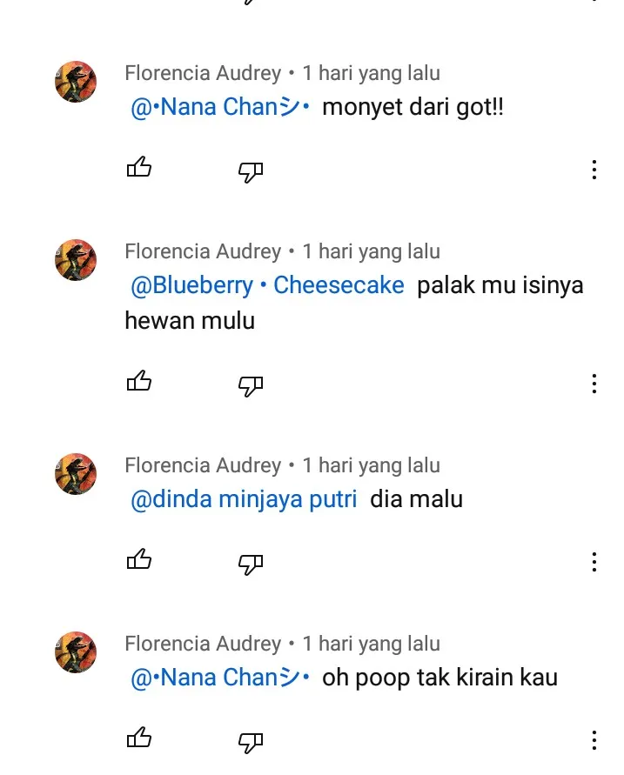Open options menu for "monyet dari got!!" comment
Screen dimensions: 624x775
click(594, 170)
